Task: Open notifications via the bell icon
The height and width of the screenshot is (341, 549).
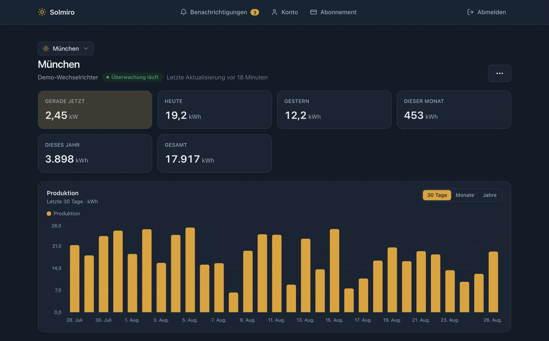Action: tap(183, 12)
